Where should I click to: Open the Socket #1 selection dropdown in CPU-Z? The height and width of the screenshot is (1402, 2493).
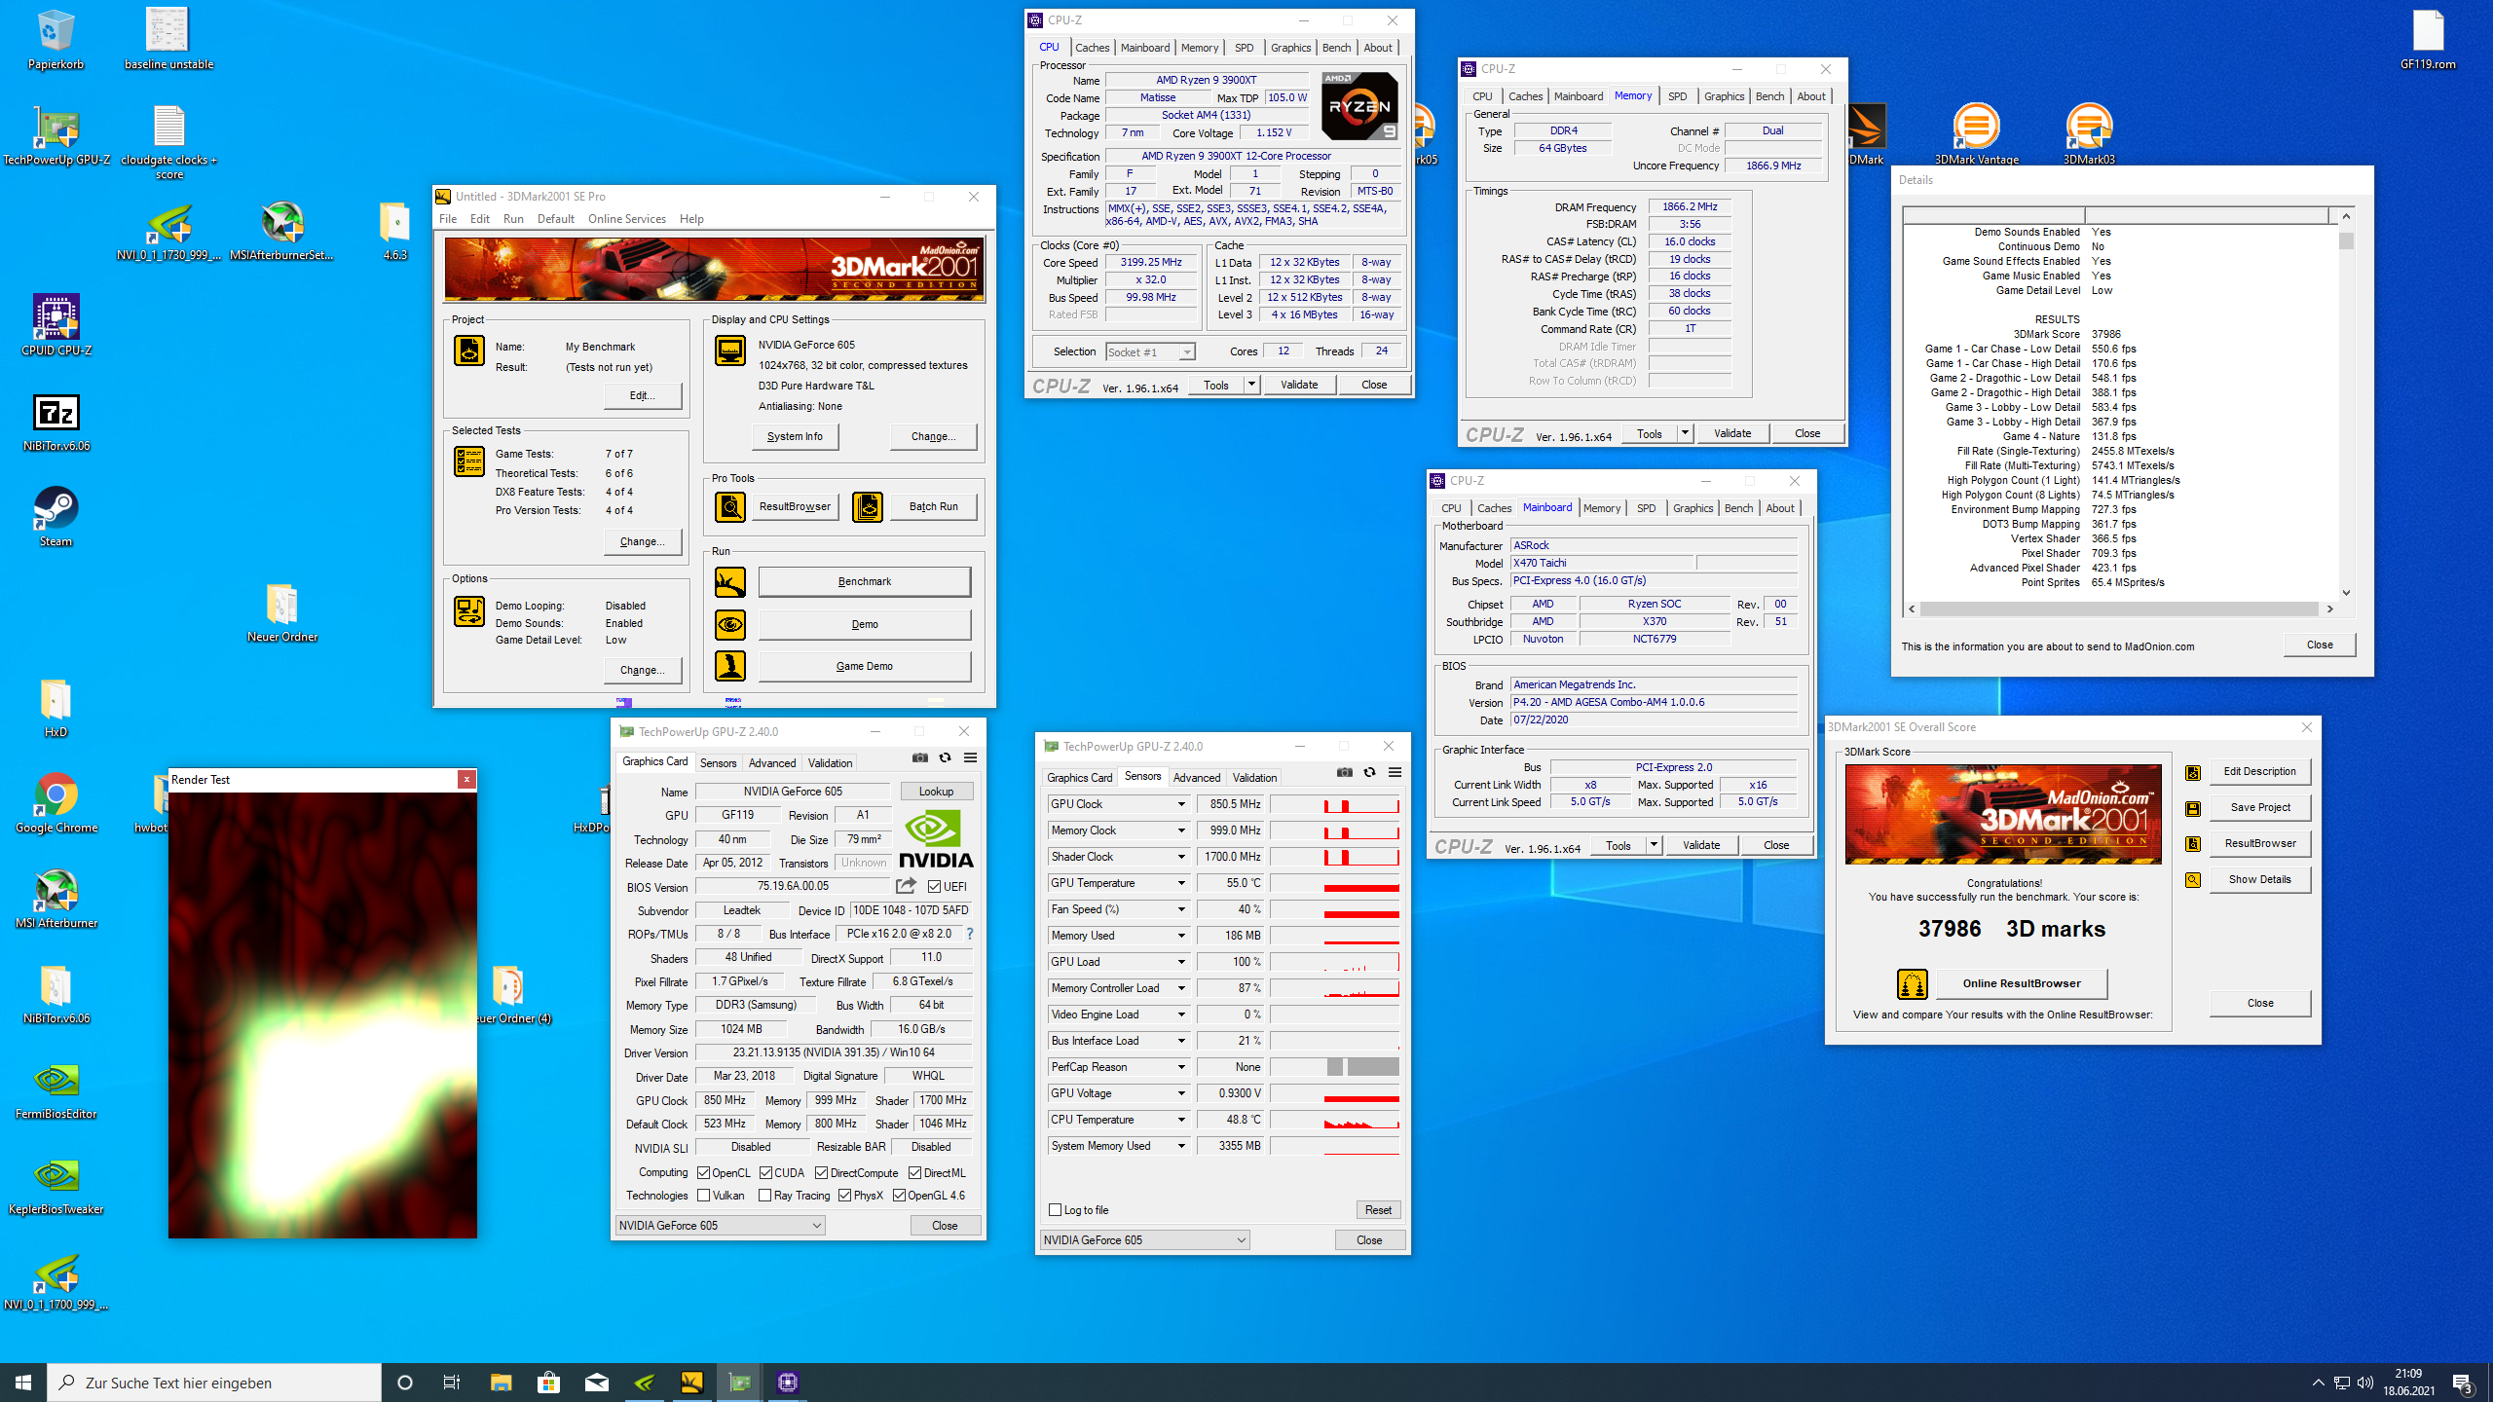pyautogui.click(x=1150, y=351)
